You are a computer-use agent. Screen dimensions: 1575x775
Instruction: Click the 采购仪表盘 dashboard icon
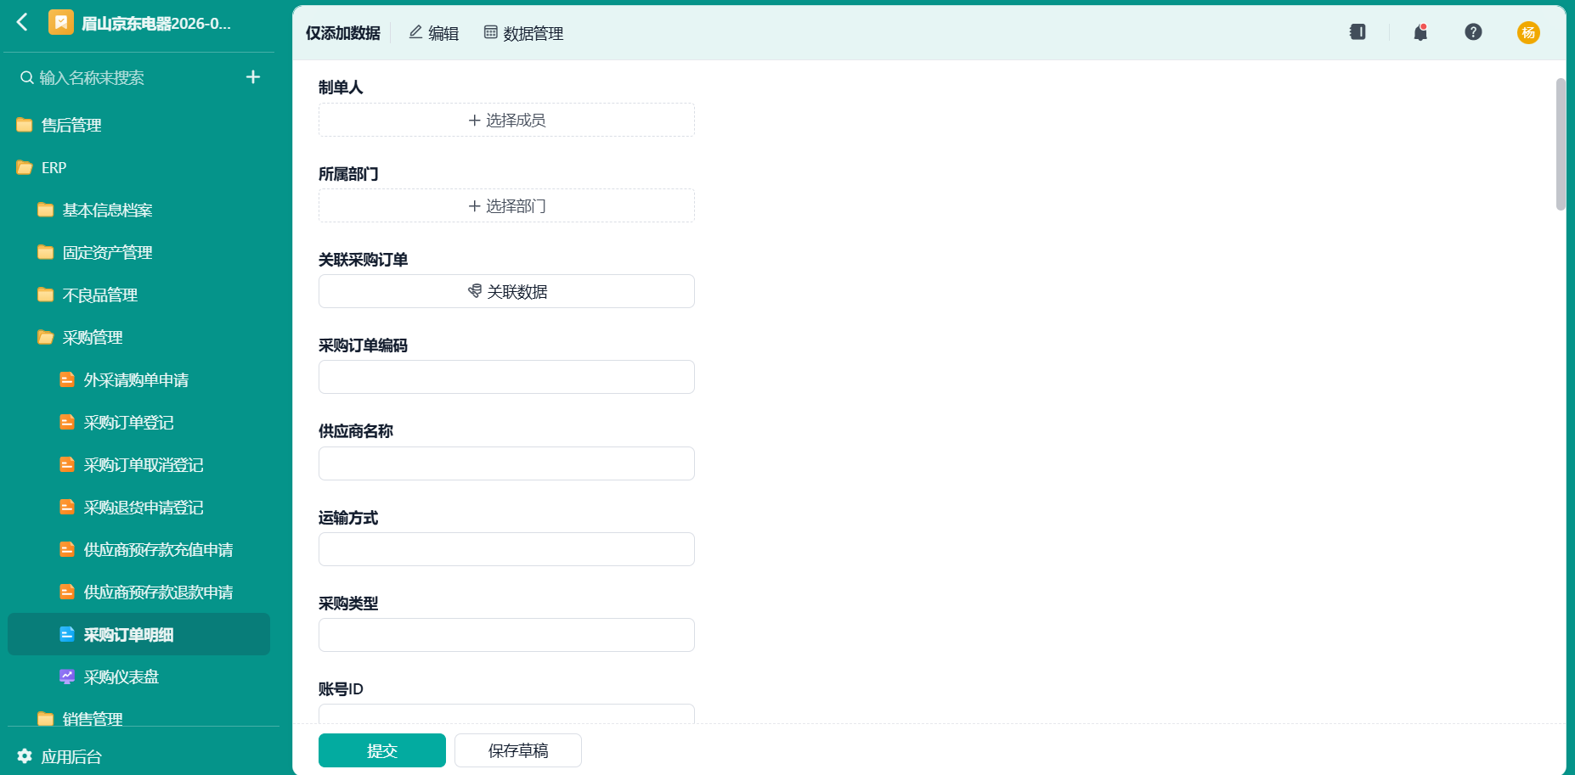point(67,677)
